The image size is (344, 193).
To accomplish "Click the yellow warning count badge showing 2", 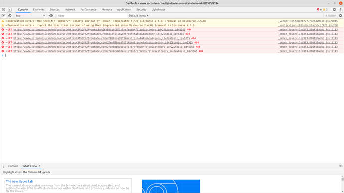I will click(x=325, y=9).
